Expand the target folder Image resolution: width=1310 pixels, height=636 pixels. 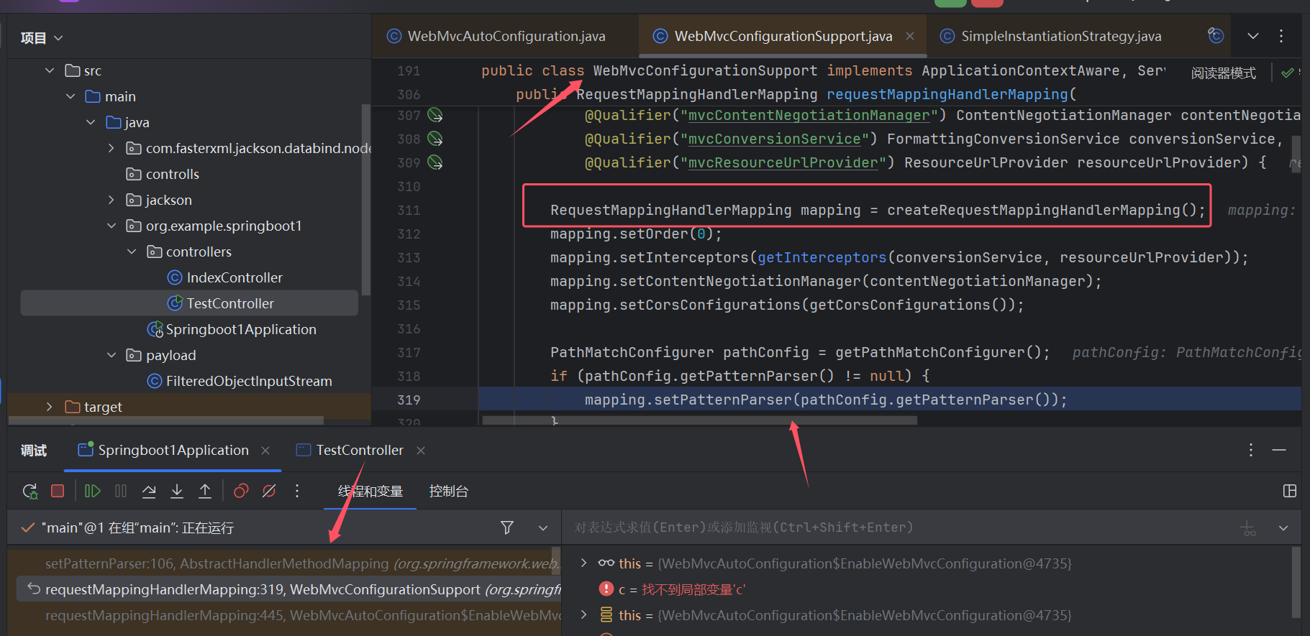pyautogui.click(x=50, y=407)
